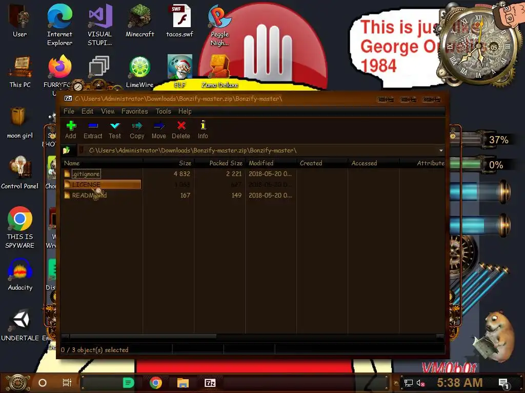Open the User desktop icon
This screenshot has width=525, height=393.
coord(19,20)
